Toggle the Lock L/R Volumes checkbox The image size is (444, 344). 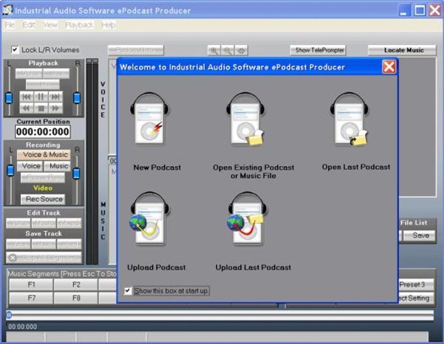[15, 50]
